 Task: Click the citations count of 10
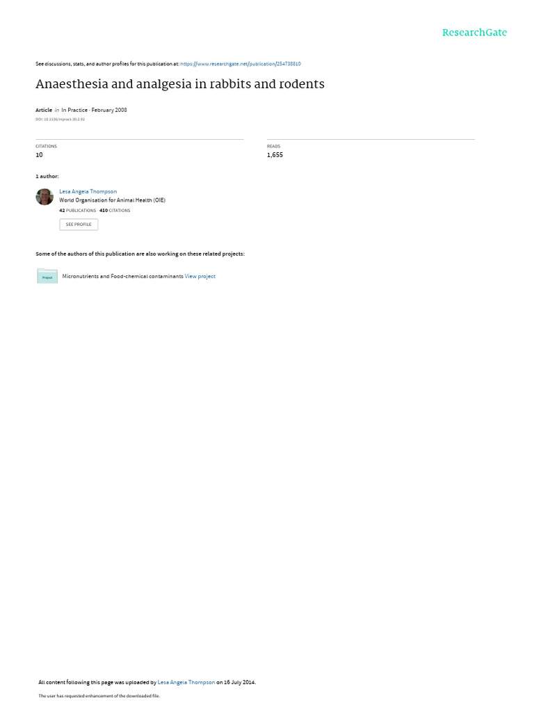tap(40, 155)
